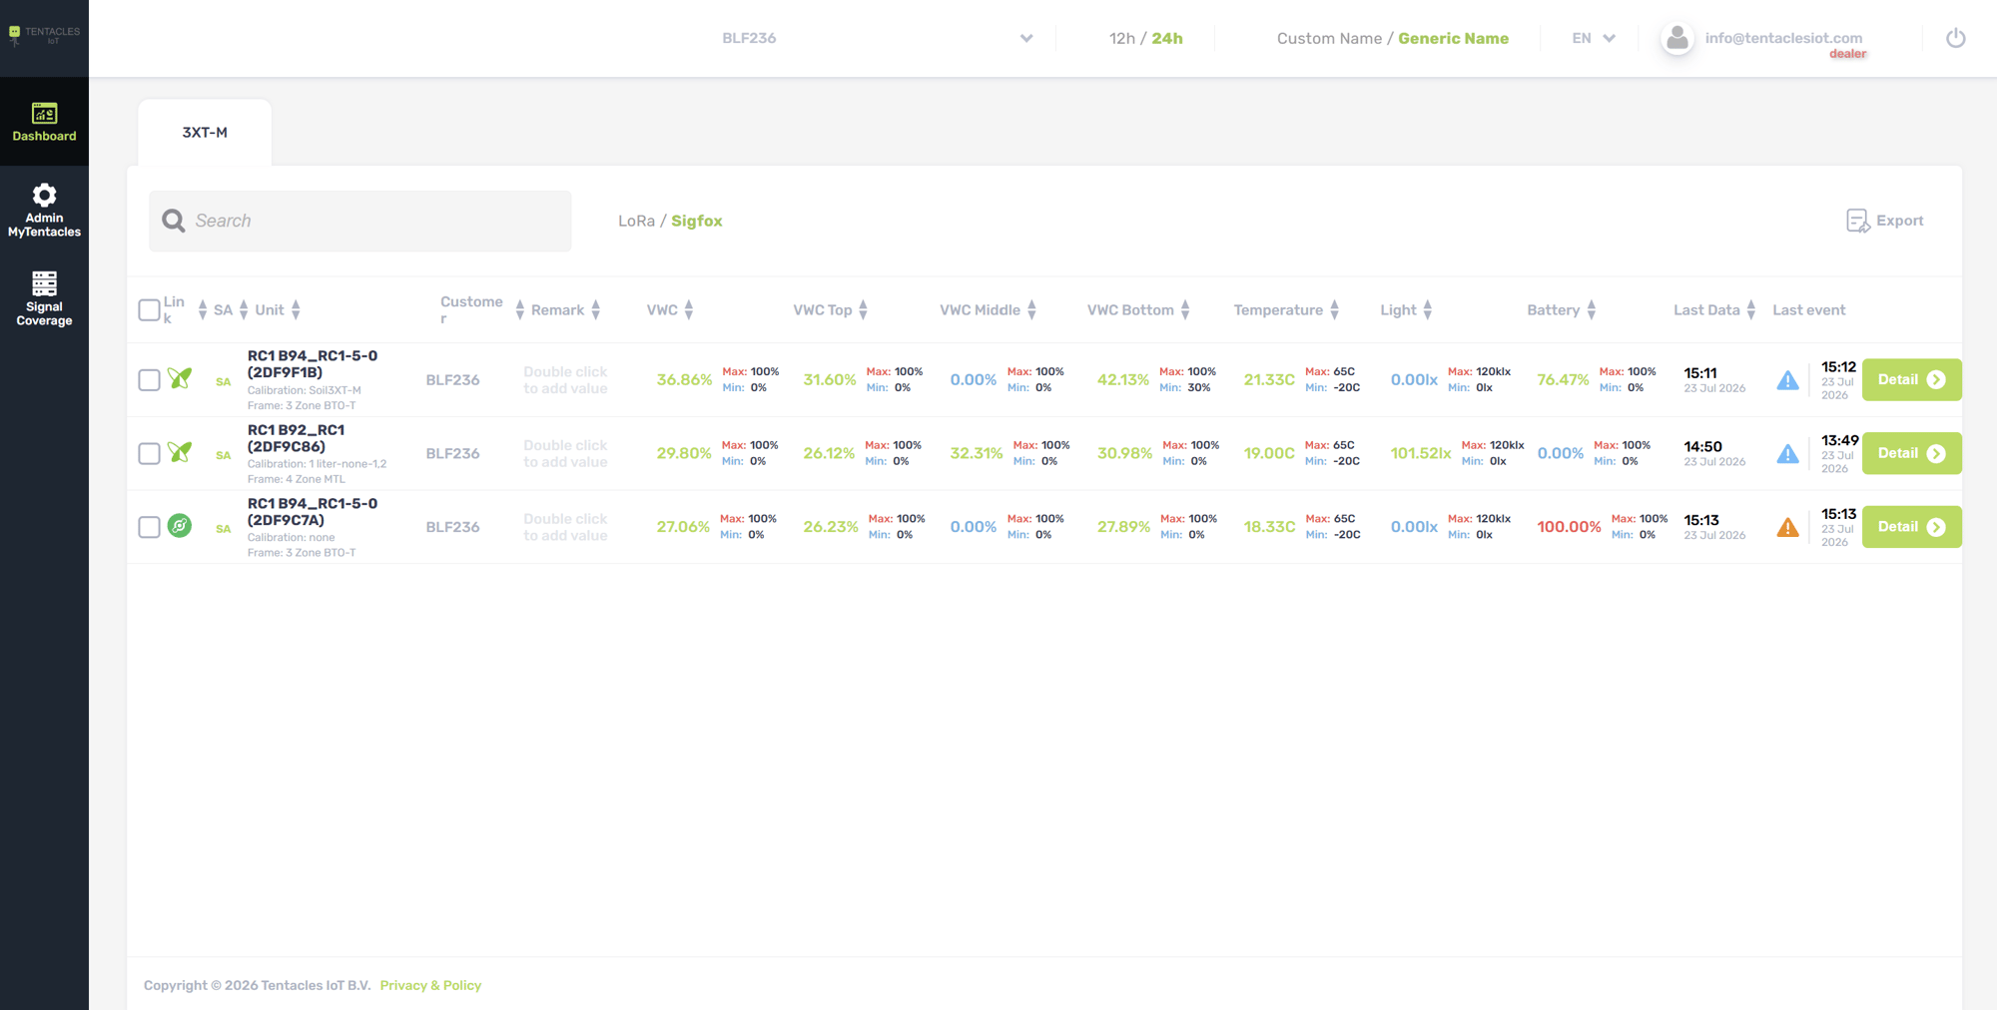Click SA badge in 2DF9F1B row
The image size is (1997, 1010).
tap(223, 382)
